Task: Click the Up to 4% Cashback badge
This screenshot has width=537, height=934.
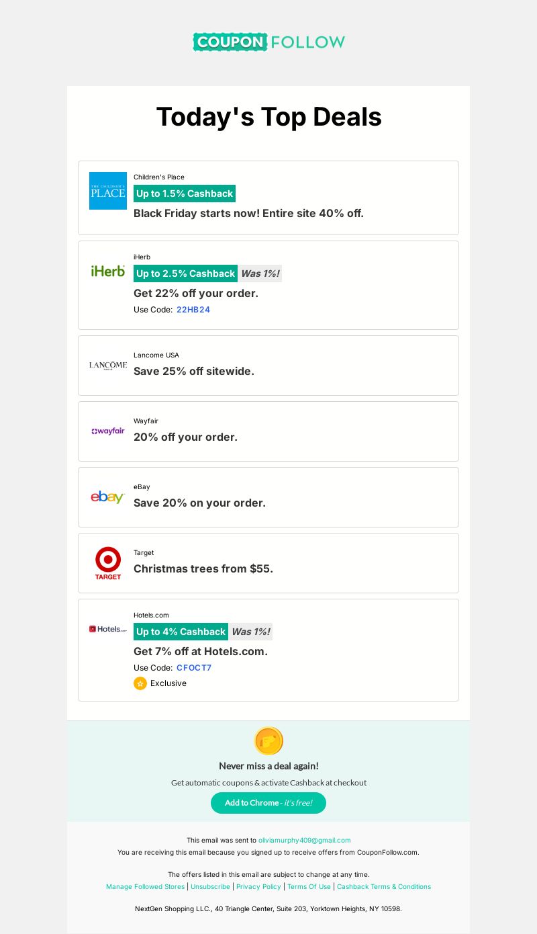Action: [x=181, y=632]
